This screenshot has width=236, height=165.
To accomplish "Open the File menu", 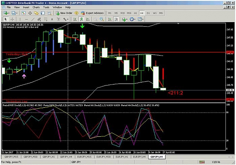I will [x=9, y=7].
